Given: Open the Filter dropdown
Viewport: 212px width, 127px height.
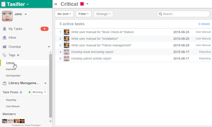Looking at the screenshot, I should (x=83, y=14).
